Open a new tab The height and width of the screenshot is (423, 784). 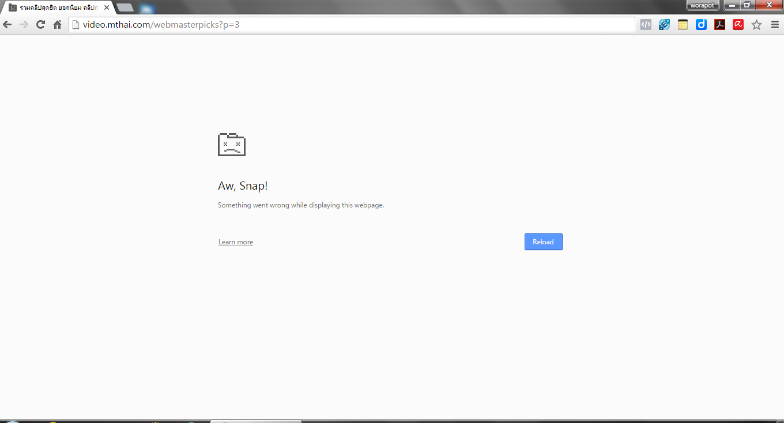[x=125, y=7]
